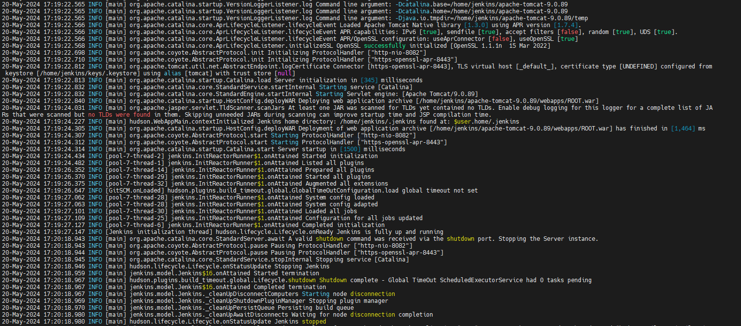Click "Started all plugins" message

(x=338, y=176)
